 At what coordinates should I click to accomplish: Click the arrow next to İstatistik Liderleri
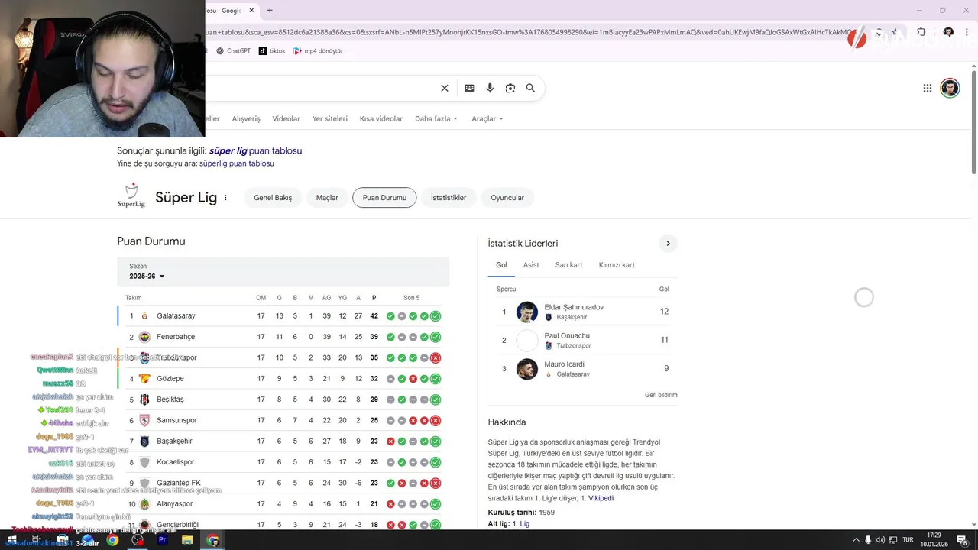[x=668, y=244]
